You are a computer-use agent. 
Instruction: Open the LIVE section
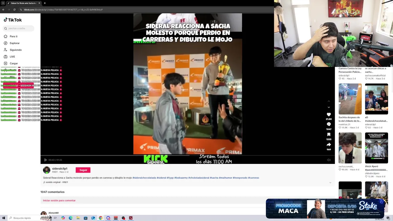pyautogui.click(x=9, y=56)
